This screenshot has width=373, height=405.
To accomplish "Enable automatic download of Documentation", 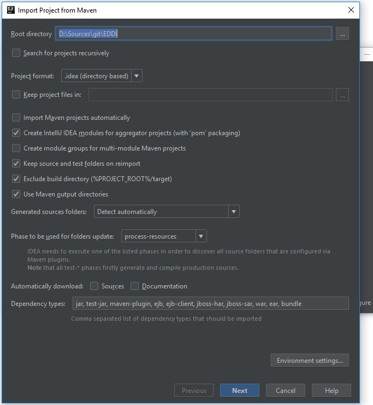I will tap(135, 286).
